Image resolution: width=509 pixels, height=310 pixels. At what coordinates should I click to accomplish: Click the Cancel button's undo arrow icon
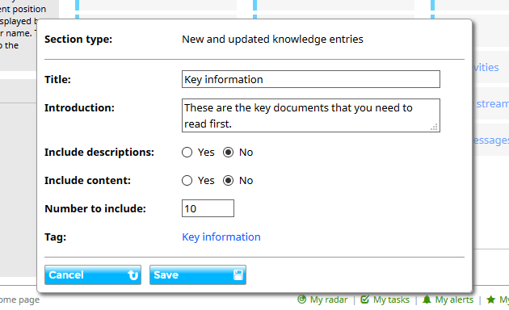(x=133, y=275)
